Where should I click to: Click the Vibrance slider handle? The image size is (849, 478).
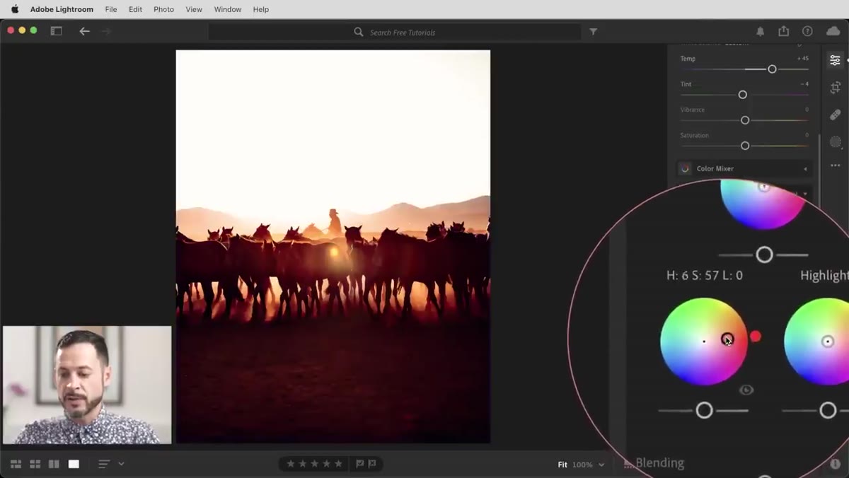point(744,120)
